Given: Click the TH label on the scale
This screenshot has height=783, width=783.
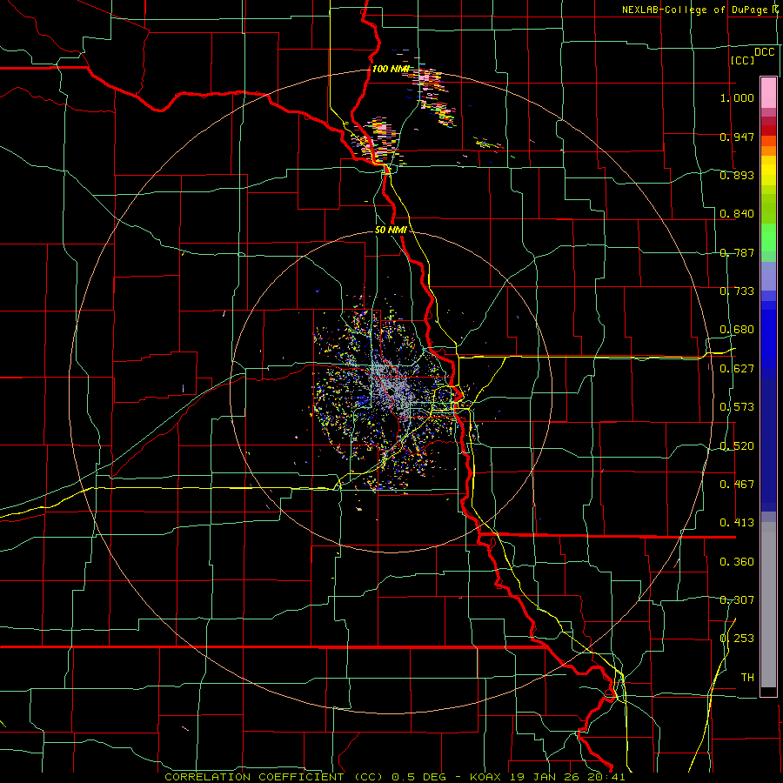Looking at the screenshot, I should tap(747, 678).
